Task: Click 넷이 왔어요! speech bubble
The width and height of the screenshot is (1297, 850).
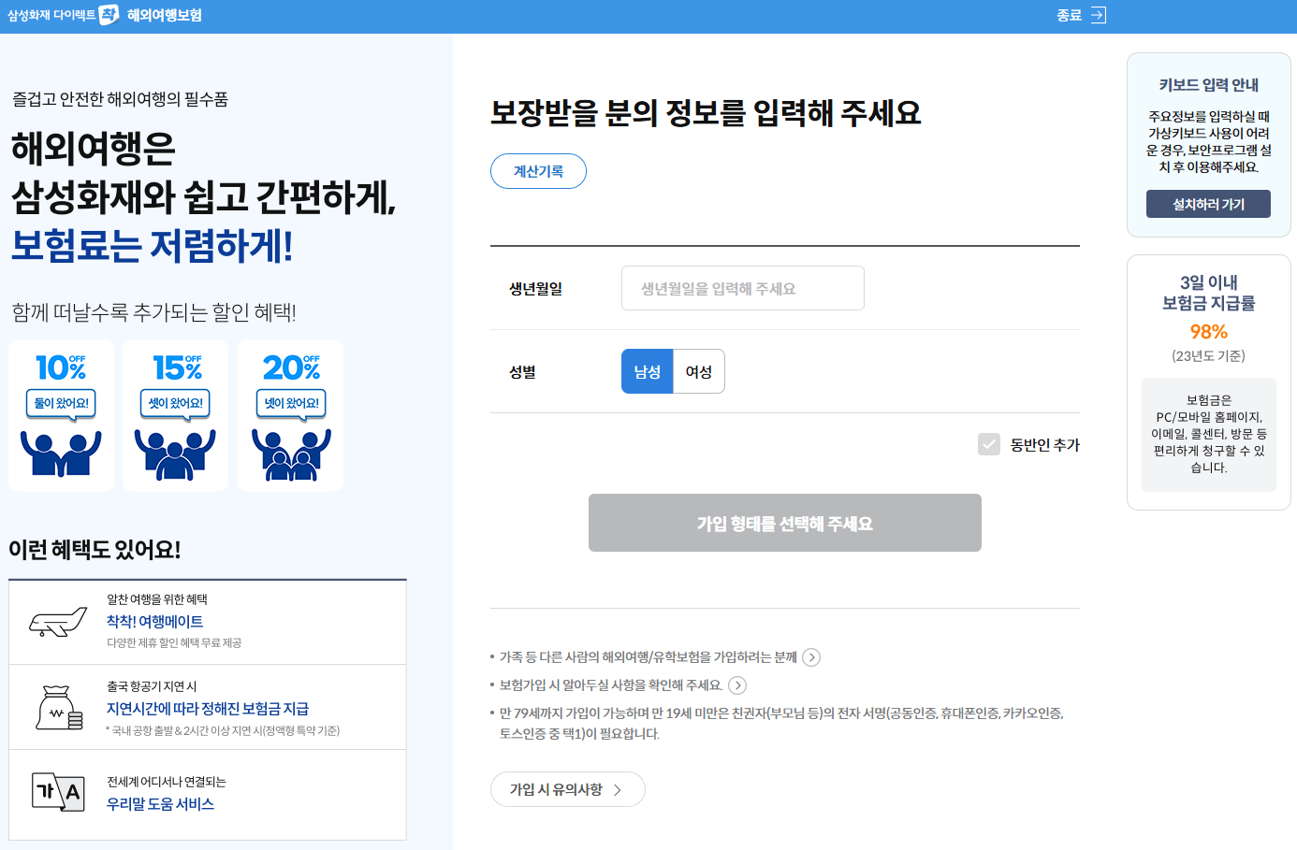Action: 291,404
